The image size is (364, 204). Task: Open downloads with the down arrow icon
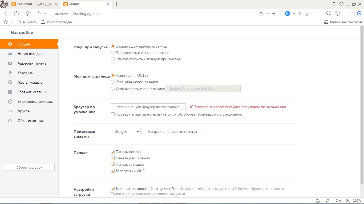pos(328,201)
